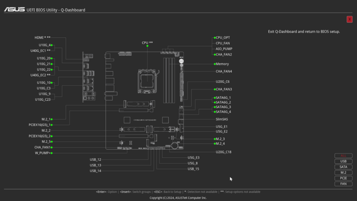Open the CPU_OPT fan header
The image size is (357, 201).
click(223, 38)
